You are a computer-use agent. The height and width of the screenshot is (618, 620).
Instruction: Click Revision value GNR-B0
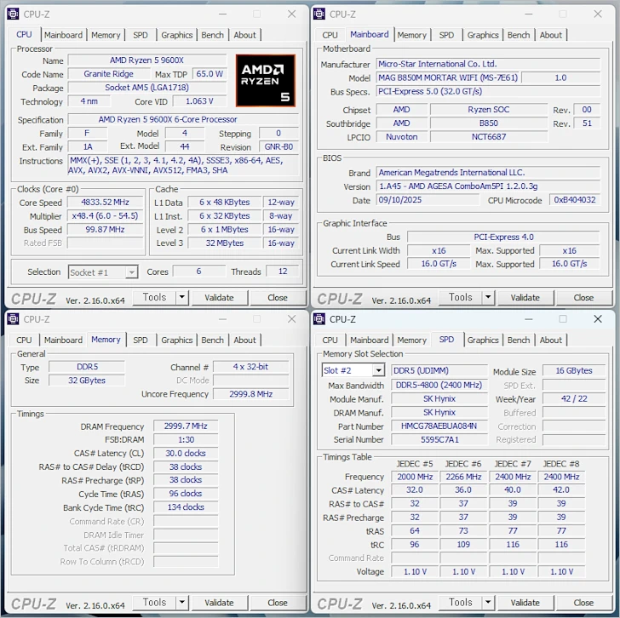point(278,146)
